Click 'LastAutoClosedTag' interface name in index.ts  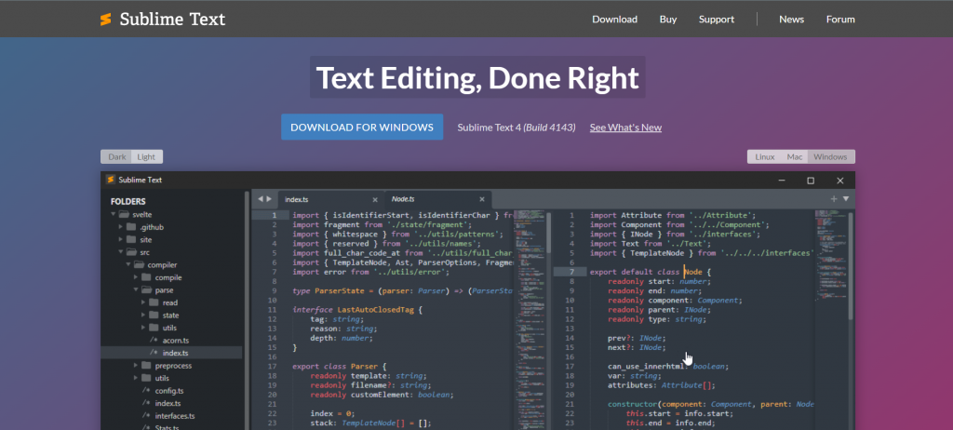pos(375,310)
